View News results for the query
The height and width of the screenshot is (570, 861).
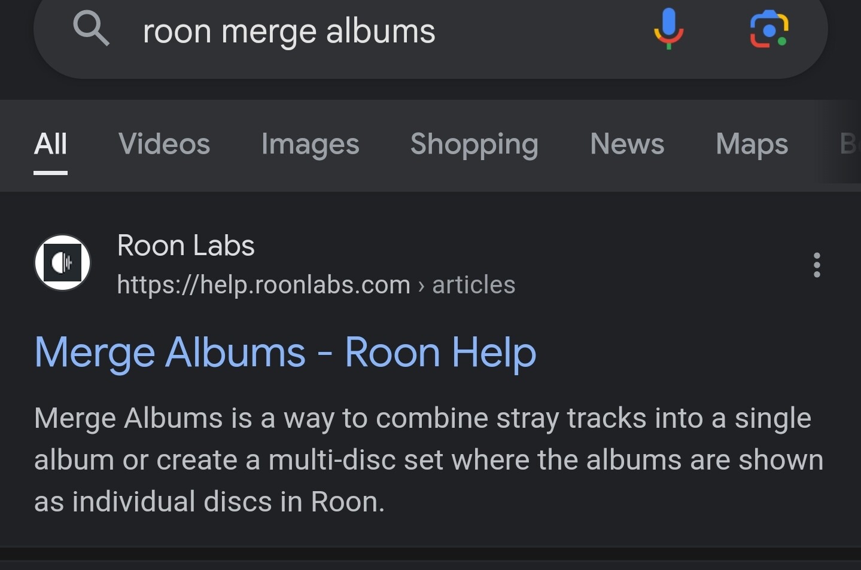tap(627, 144)
